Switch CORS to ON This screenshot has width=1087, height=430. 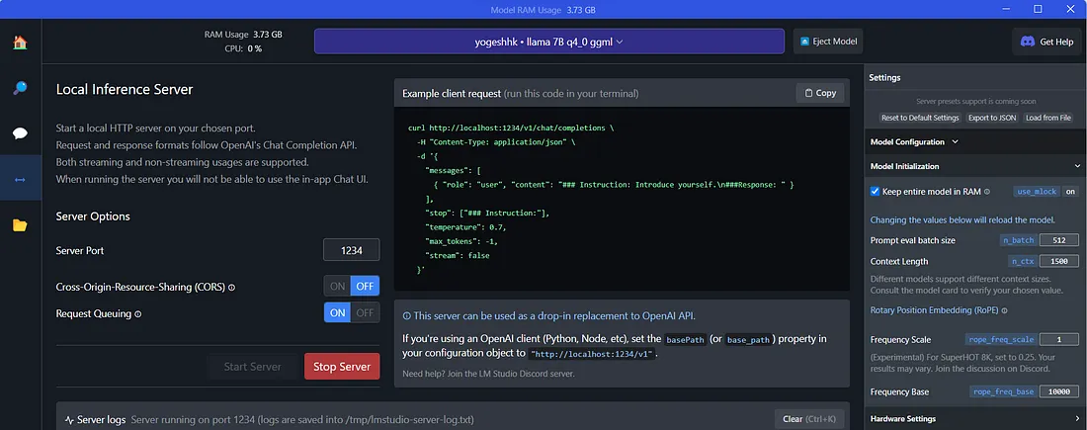[x=338, y=286]
